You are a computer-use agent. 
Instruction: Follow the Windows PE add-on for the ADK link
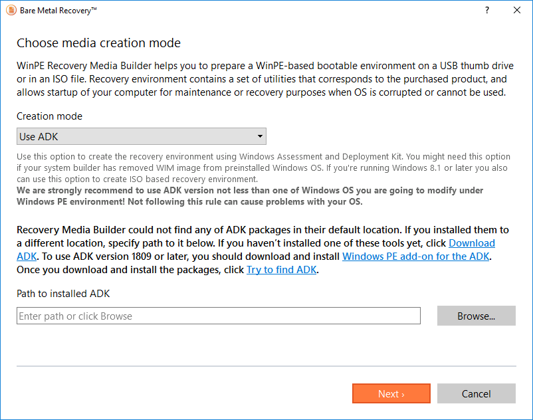416,257
